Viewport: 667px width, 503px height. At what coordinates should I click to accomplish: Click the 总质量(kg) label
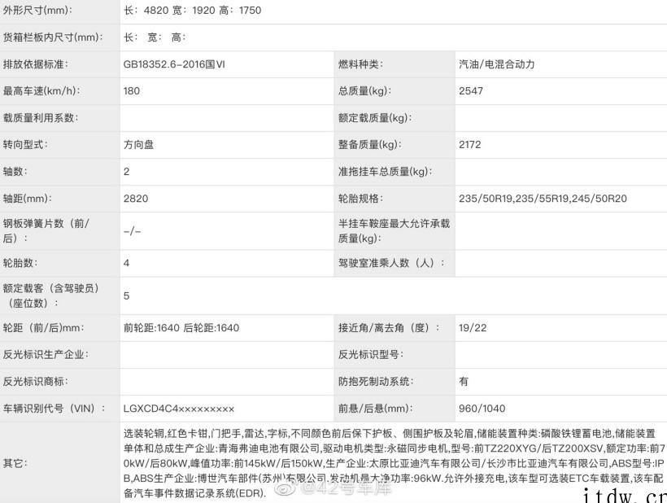tap(365, 91)
